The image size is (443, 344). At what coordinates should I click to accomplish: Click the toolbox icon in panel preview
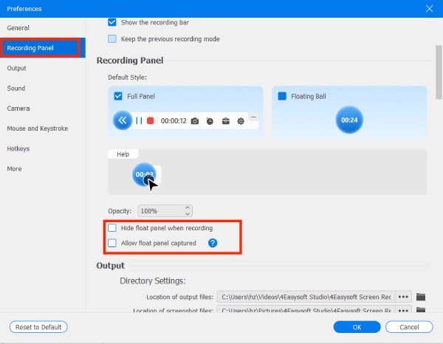[x=225, y=121]
